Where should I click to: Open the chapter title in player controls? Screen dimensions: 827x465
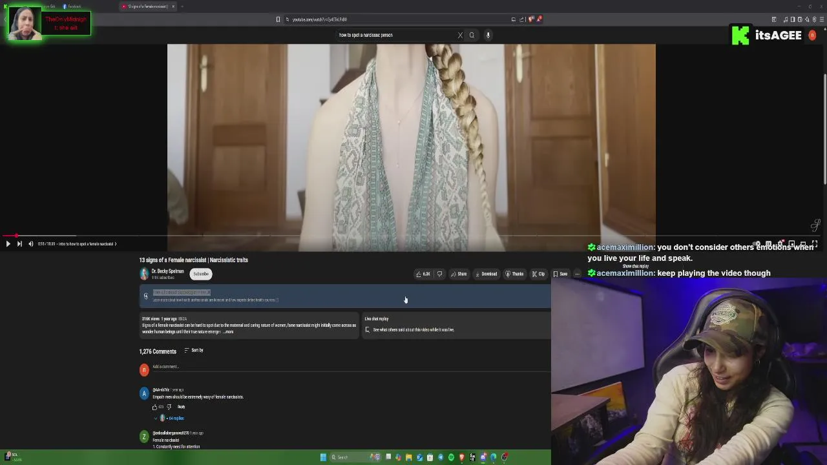coord(87,243)
